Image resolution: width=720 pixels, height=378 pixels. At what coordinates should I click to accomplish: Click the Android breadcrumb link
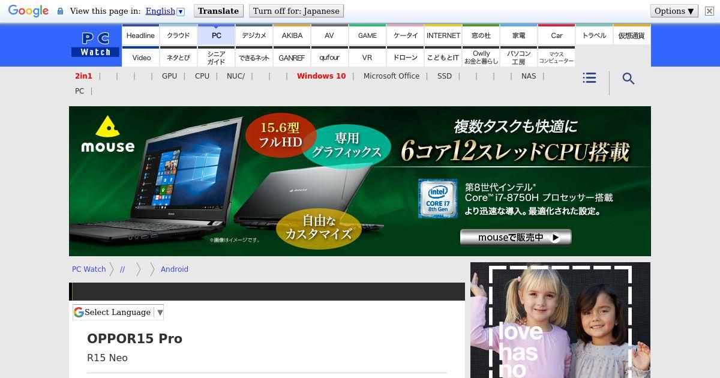tap(175, 269)
